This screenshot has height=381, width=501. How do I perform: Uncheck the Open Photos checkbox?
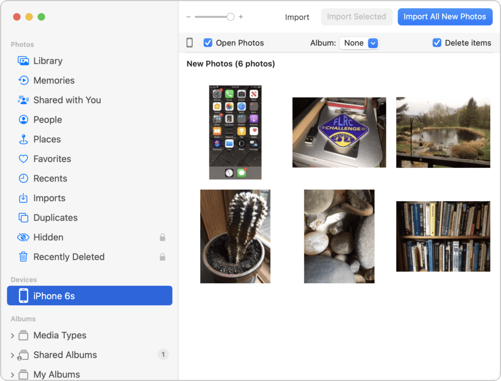[x=208, y=43]
